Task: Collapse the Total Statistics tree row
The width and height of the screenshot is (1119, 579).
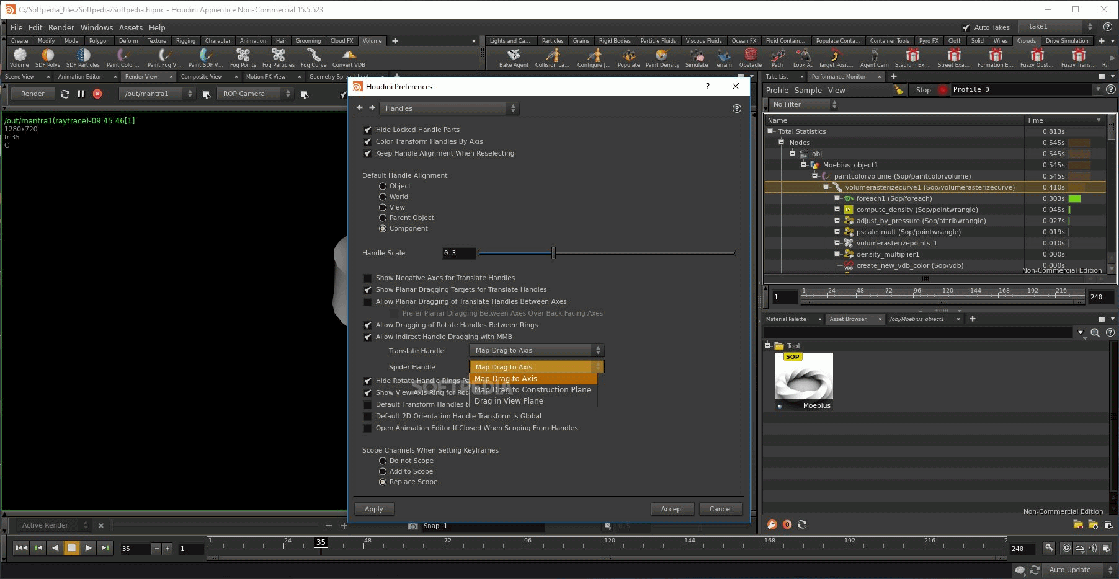Action: (770, 131)
